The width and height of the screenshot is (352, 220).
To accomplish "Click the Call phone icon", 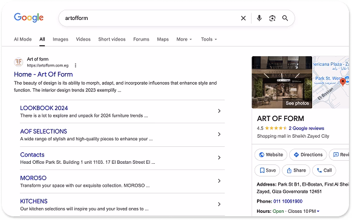I will [x=319, y=170].
